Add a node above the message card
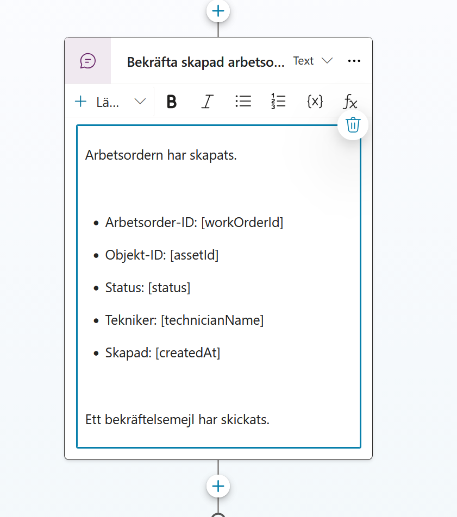 coord(218,11)
